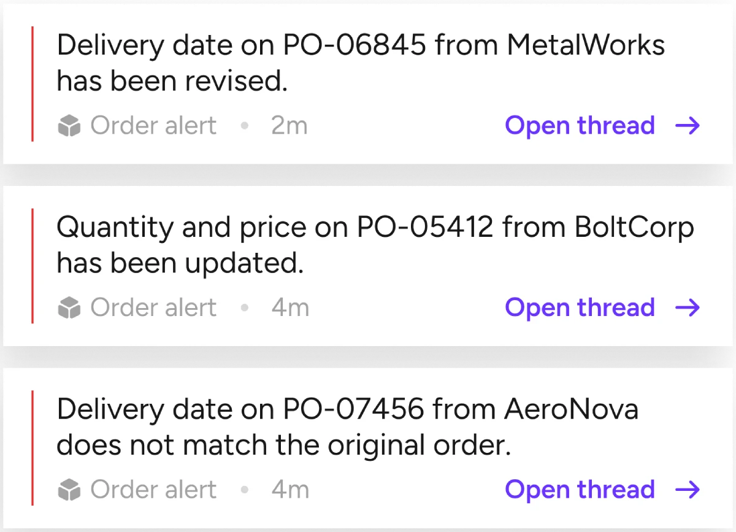Click the box icon on the MetalWorks alert
This screenshot has width=736, height=532.
(69, 127)
